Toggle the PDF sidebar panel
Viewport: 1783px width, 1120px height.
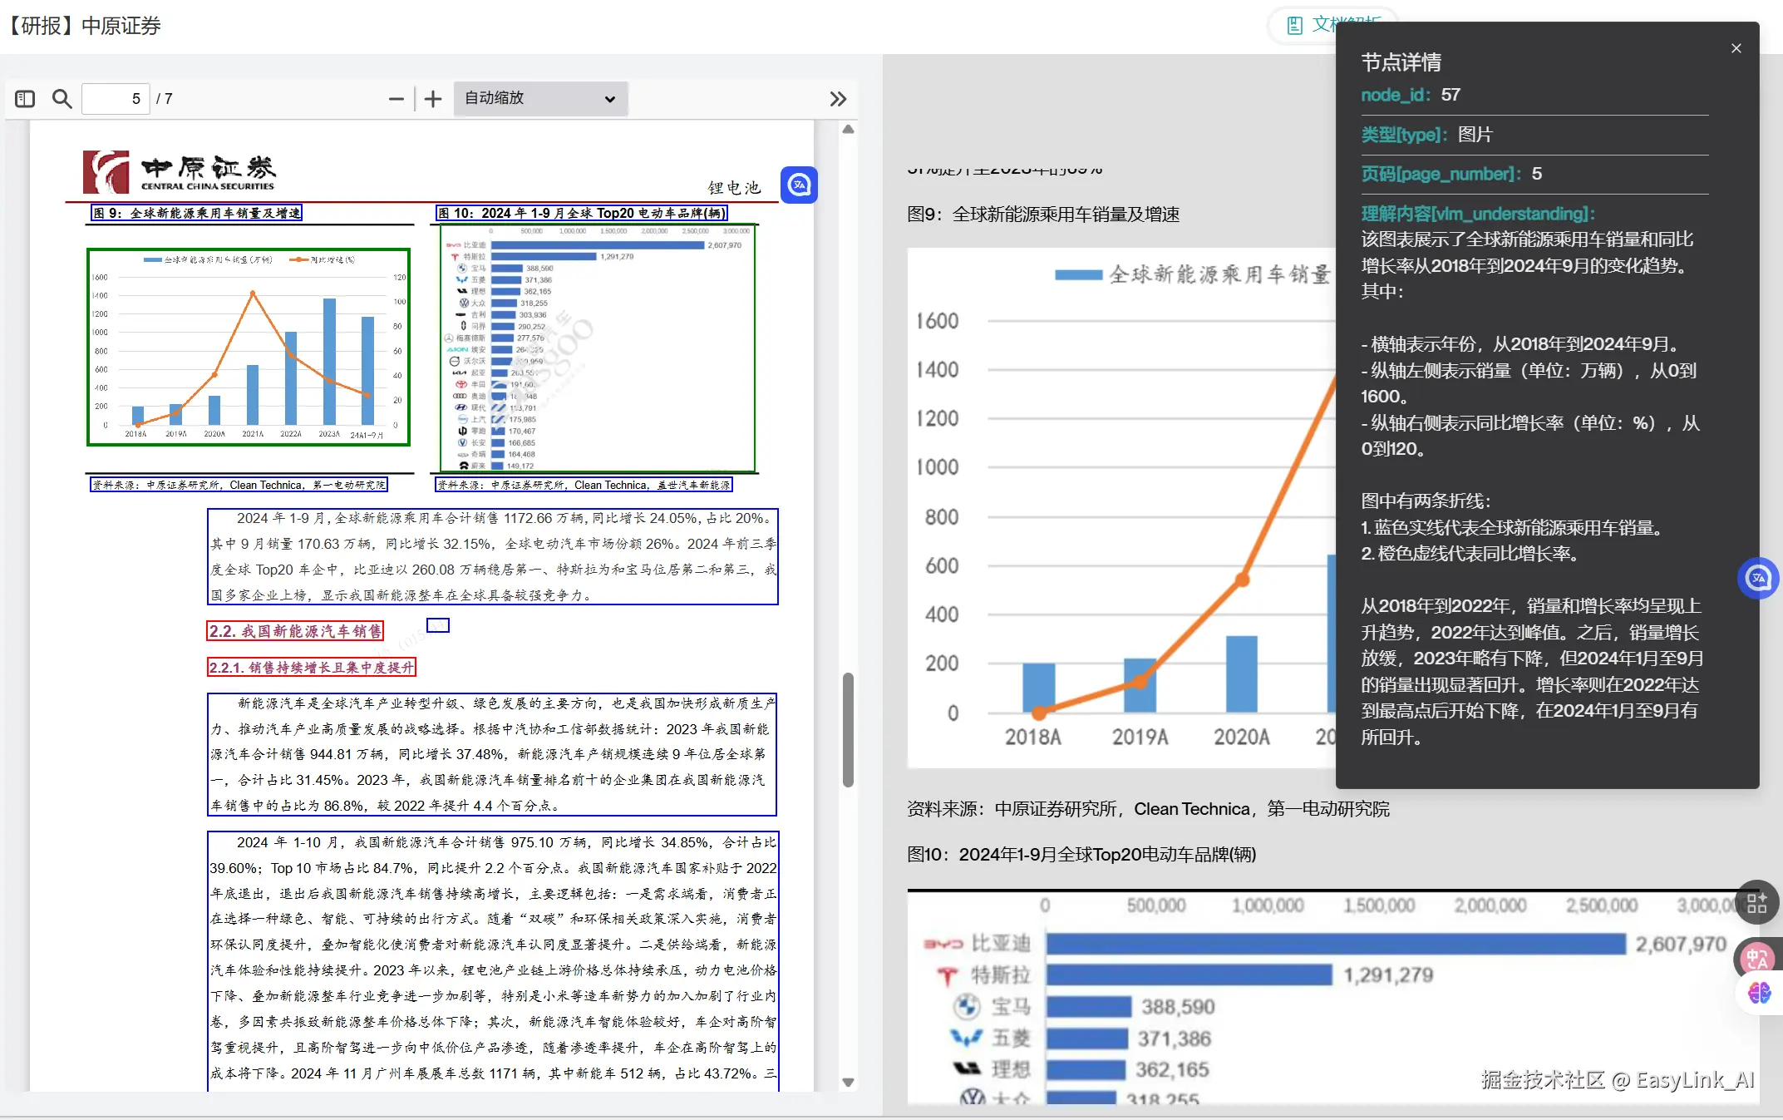pyautogui.click(x=25, y=99)
